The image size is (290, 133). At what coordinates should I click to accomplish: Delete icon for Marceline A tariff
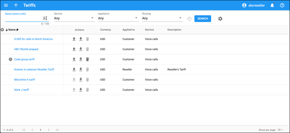[88, 80]
